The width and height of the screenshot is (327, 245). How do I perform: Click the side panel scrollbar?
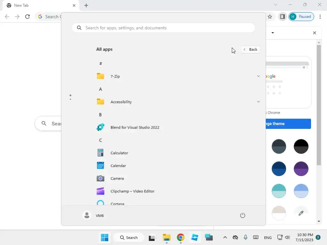(x=319, y=105)
